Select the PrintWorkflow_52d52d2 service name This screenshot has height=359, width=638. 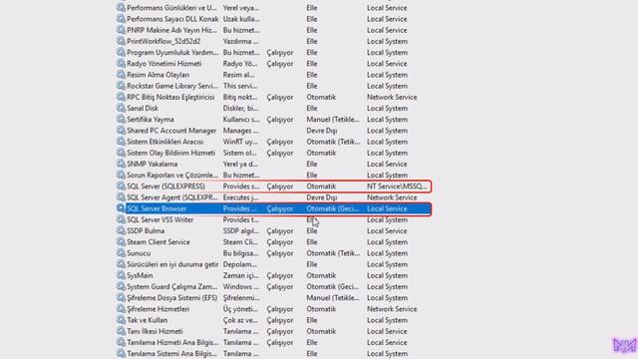[163, 42]
